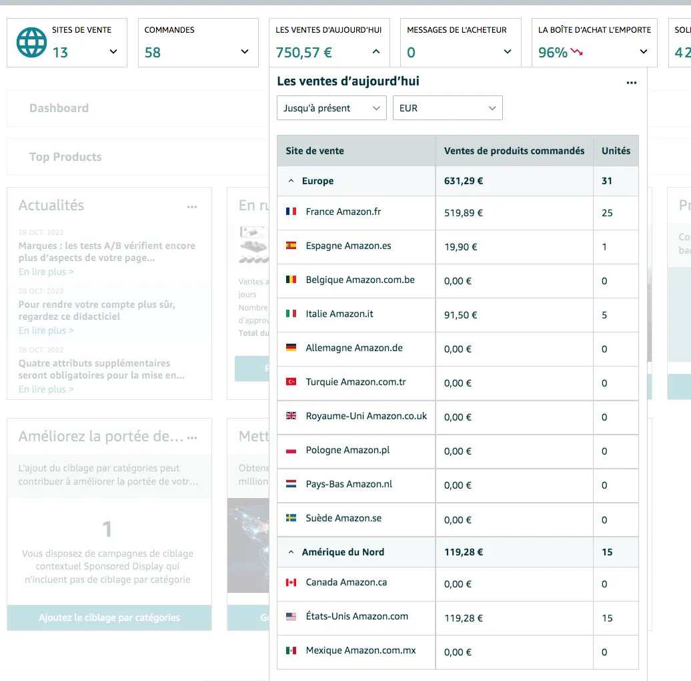The image size is (691, 681).
Task: Open the sales panel three-dots menu
Action: (x=632, y=83)
